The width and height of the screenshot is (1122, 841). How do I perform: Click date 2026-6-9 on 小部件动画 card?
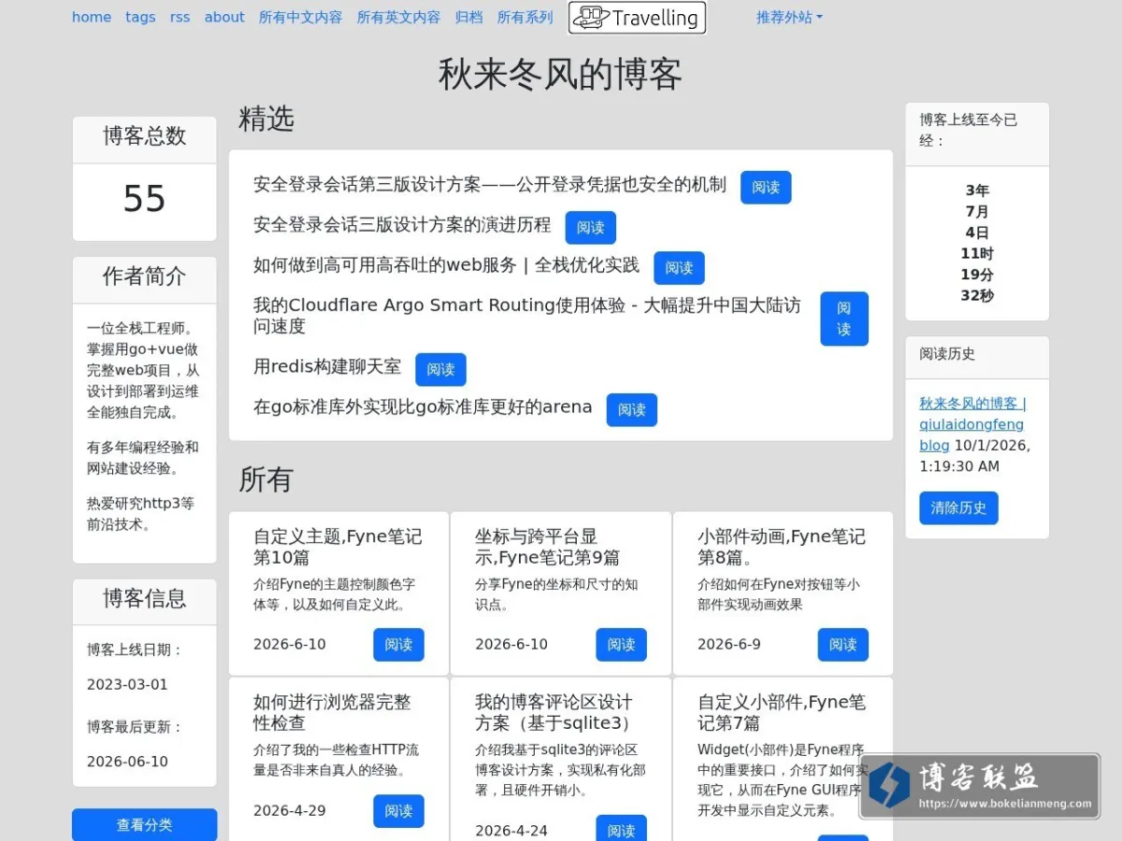(x=729, y=645)
